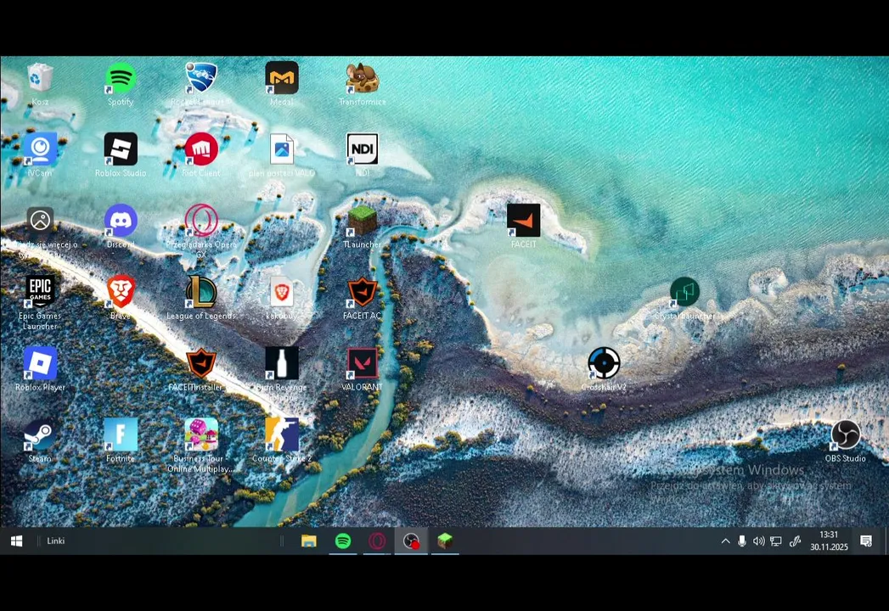889x611 pixels.
Task: Select the Steam desktop shortcut
Action: click(40, 434)
